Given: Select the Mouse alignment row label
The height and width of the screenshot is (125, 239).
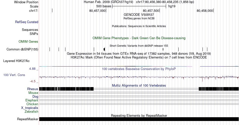Looking at the screenshot, I should pos(33,93).
